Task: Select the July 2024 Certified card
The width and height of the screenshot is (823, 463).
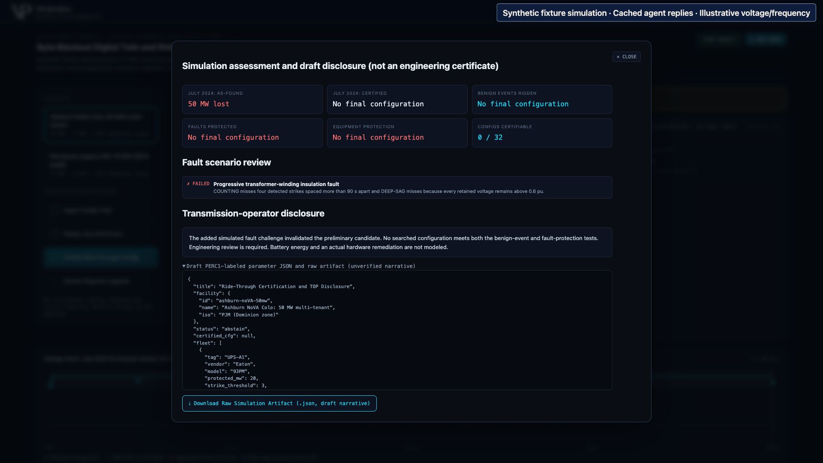Action: click(397, 99)
